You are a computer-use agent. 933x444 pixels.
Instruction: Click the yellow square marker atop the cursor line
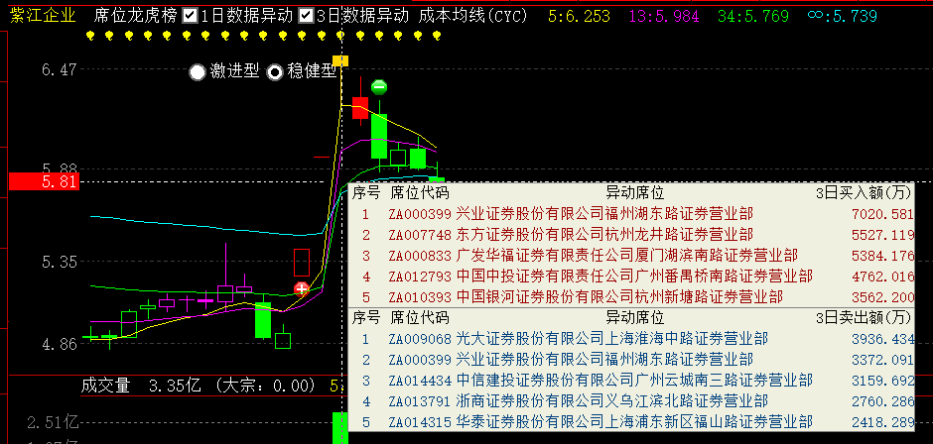tap(340, 61)
